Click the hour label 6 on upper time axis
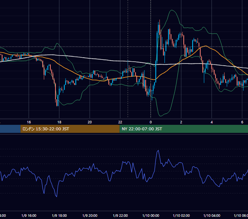The height and width of the screenshot is (219, 248). pos(242,122)
